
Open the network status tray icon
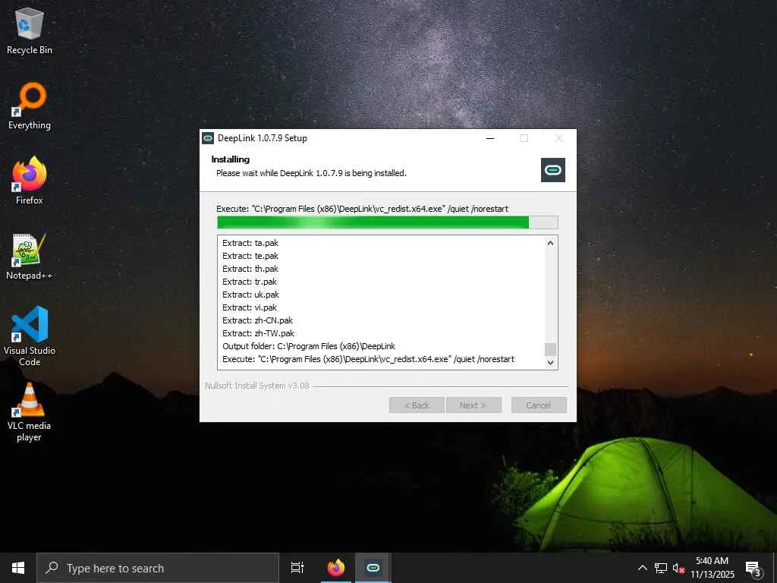point(661,568)
